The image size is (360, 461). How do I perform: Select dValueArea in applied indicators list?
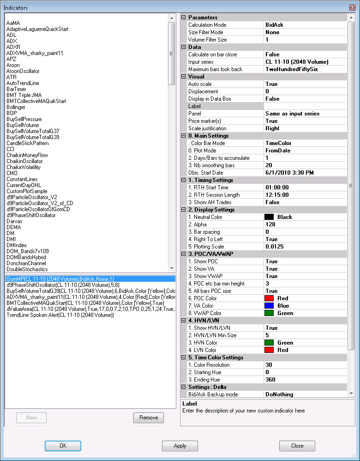pyautogui.click(x=90, y=309)
